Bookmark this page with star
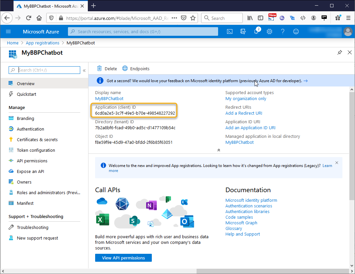This screenshot has width=355, height=274. pos(193,18)
